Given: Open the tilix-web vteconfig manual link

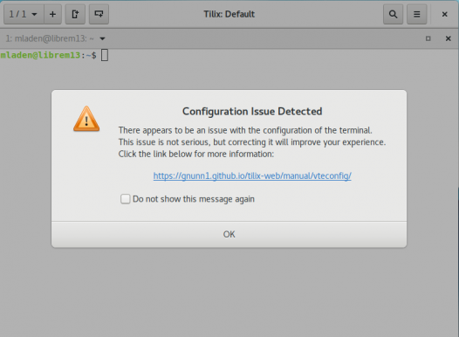Looking at the screenshot, I should point(252,175).
